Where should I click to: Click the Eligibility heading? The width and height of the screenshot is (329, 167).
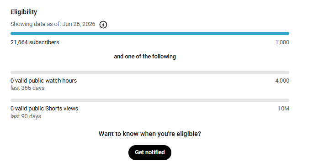pyautogui.click(x=24, y=12)
